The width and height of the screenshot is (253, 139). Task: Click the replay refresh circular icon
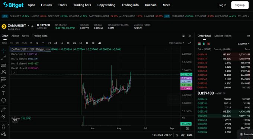pos(81,43)
